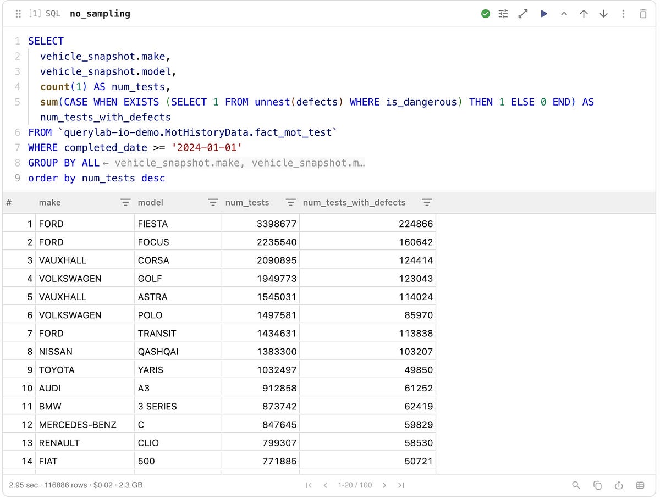
Task: Switch the results table view layout icon
Action: [640, 485]
